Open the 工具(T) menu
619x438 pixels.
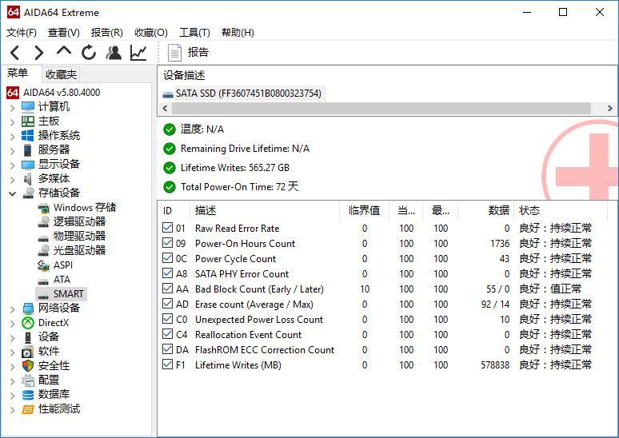pos(194,32)
